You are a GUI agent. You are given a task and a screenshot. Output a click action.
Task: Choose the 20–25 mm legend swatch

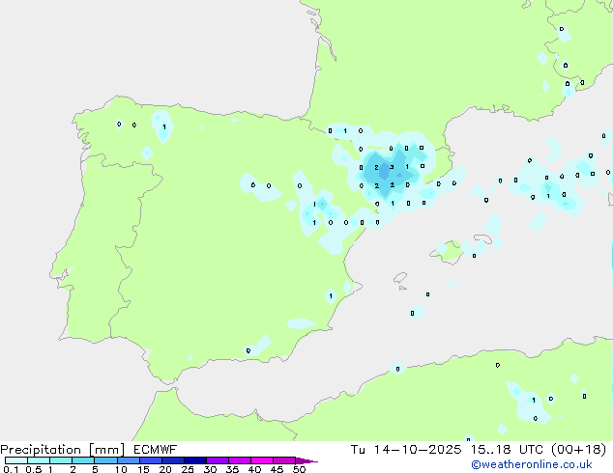coord(172,460)
